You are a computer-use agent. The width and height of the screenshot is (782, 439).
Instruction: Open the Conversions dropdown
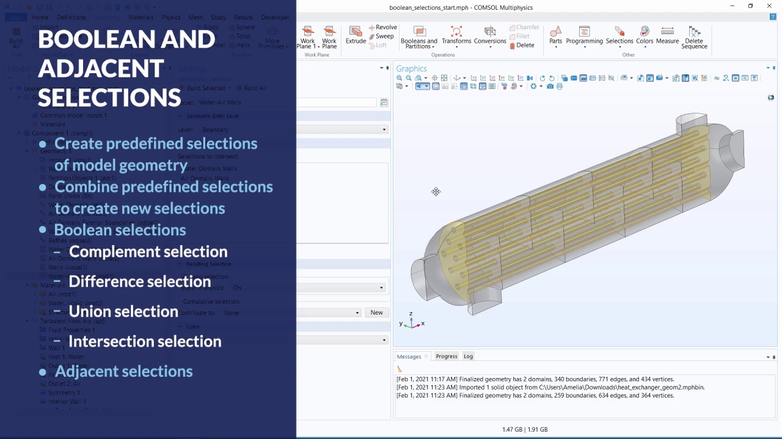(x=490, y=38)
